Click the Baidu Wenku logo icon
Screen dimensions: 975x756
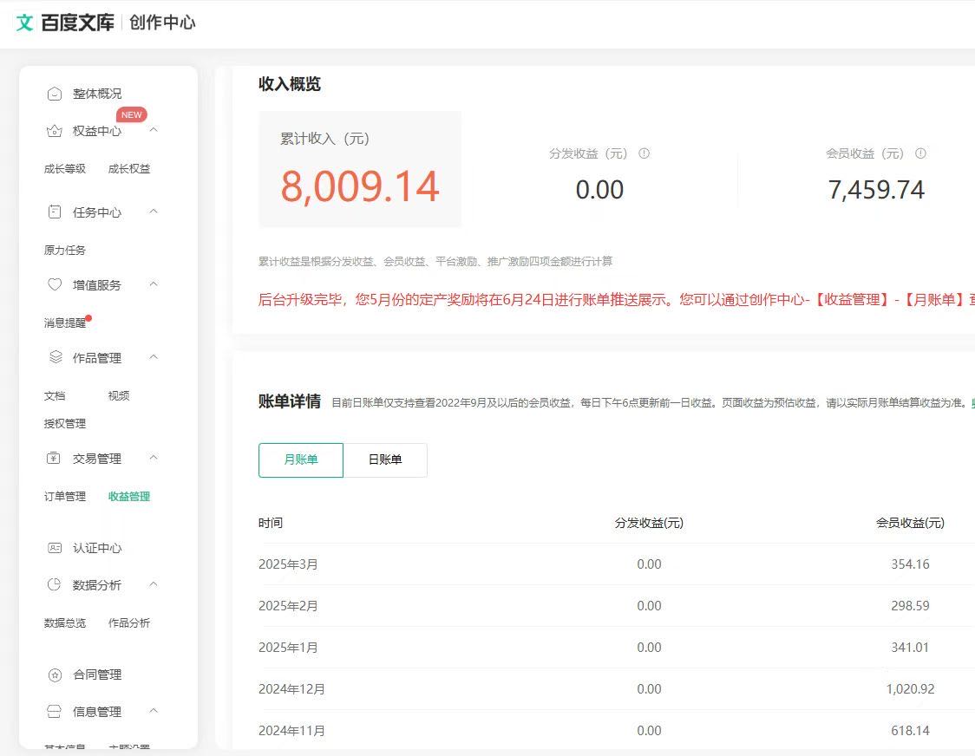pyautogui.click(x=24, y=23)
